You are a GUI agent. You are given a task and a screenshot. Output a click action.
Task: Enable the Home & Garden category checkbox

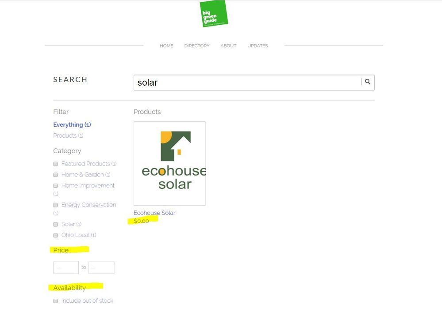coord(56,175)
